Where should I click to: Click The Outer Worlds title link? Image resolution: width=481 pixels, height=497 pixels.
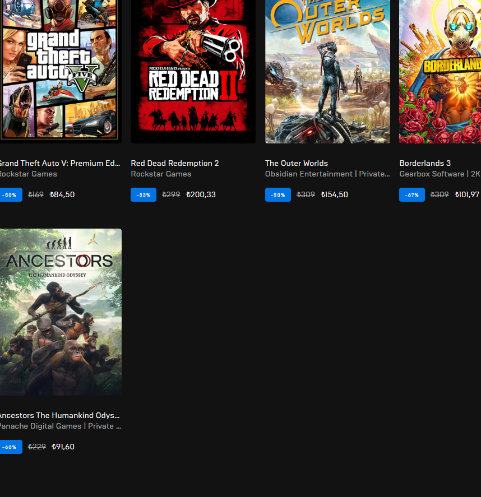[x=297, y=163]
